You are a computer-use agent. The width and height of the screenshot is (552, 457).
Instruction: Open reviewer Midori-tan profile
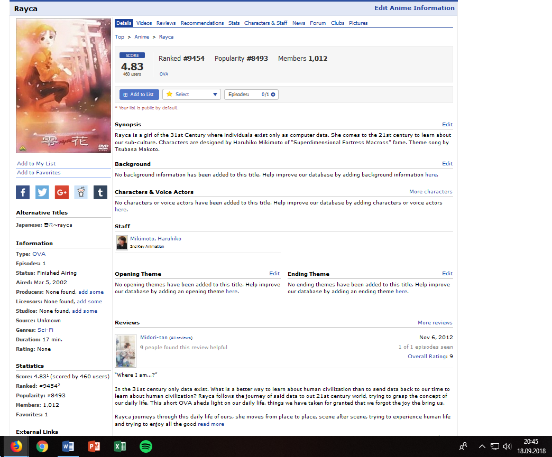tap(153, 337)
